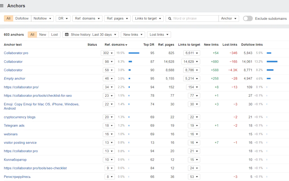
Task: Expand the 6,611 links to target dropdown
Action: (x=192, y=53)
